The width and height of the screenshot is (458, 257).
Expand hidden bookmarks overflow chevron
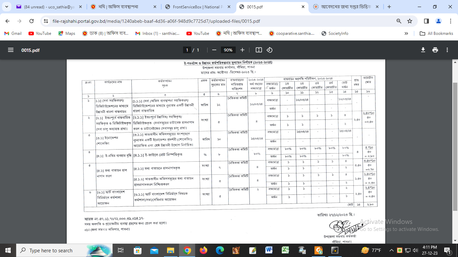pyautogui.click(x=406, y=33)
